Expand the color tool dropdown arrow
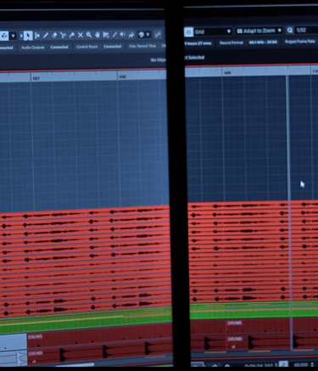 pos(148,35)
